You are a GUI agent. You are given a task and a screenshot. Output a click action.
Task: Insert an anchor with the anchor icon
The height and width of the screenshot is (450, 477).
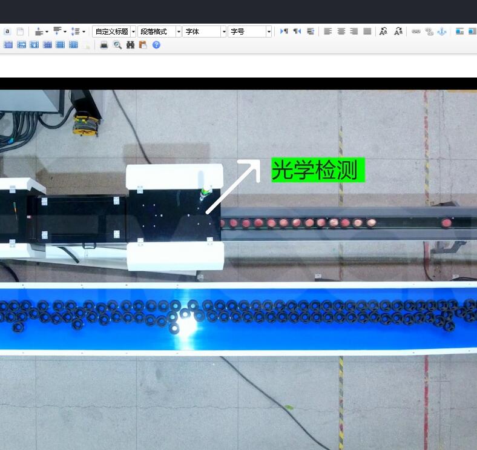(x=442, y=31)
